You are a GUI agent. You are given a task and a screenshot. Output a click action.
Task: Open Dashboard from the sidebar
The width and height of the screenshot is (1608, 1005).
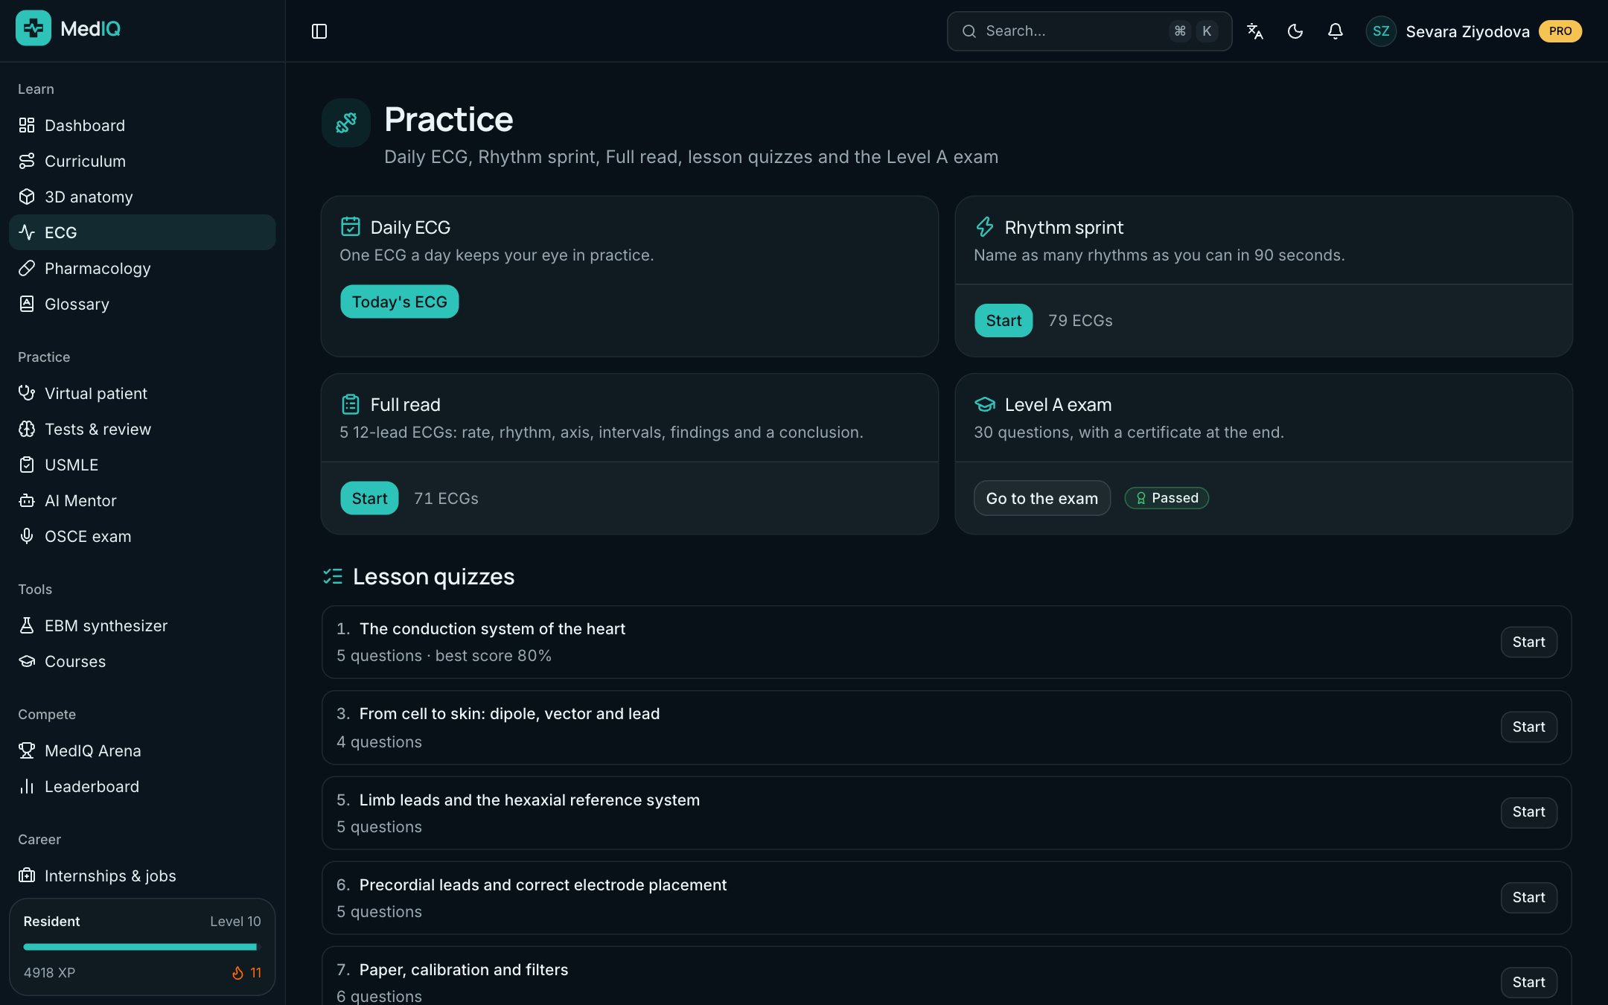pyautogui.click(x=142, y=125)
